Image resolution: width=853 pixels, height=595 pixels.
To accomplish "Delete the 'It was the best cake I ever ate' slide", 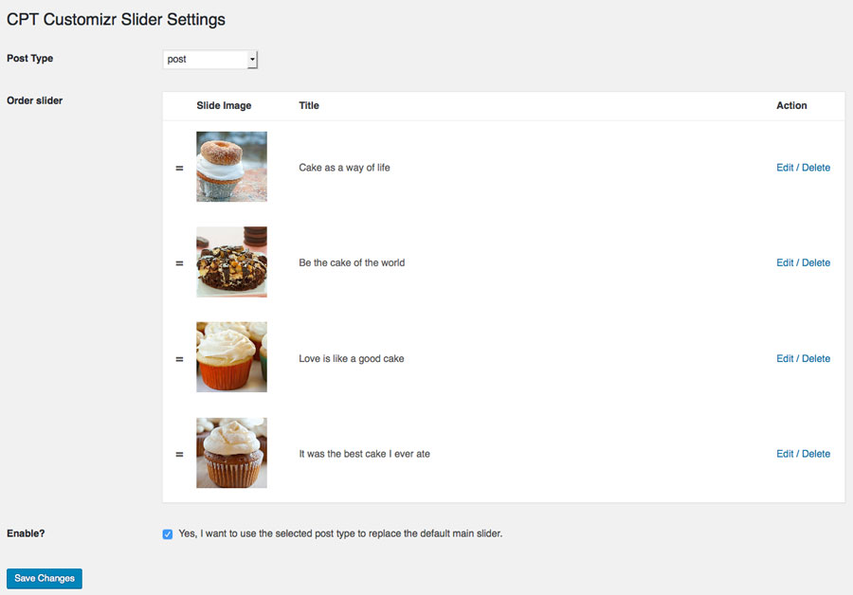I will pos(816,454).
